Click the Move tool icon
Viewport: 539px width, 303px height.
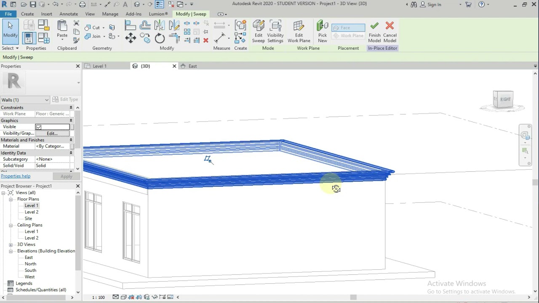tap(131, 39)
